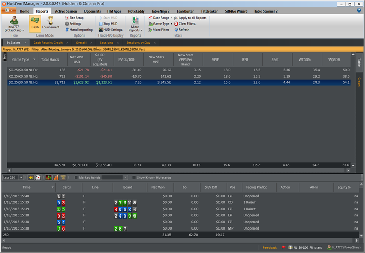The image size is (365, 253).
Task: Open Site Setup
Action: pyautogui.click(x=74, y=18)
